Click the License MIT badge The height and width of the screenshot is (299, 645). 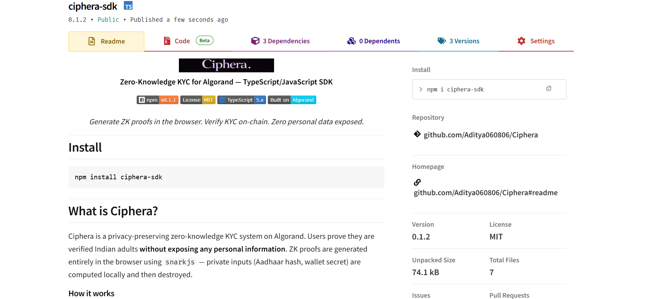(x=198, y=100)
